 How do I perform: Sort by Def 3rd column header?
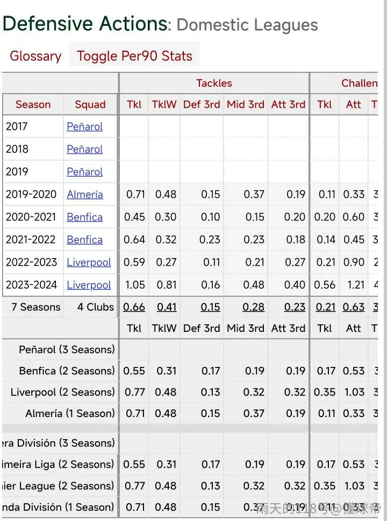[x=202, y=105]
